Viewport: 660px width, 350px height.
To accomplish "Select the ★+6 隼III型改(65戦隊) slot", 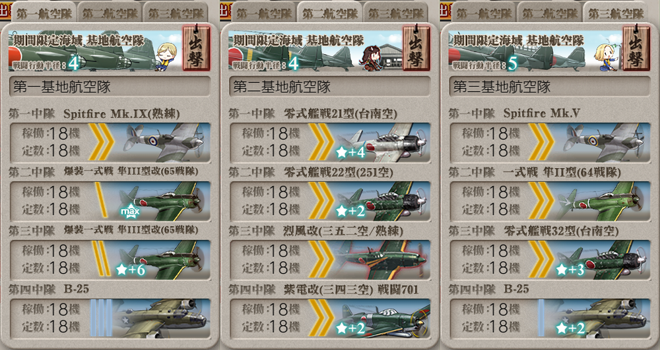I will point(110,259).
